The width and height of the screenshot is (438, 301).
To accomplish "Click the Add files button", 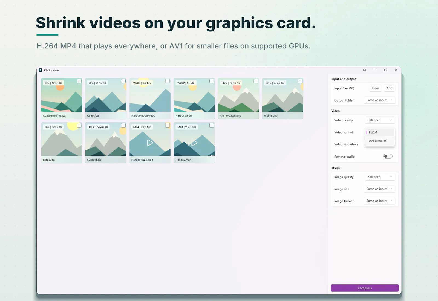I will [x=389, y=88].
